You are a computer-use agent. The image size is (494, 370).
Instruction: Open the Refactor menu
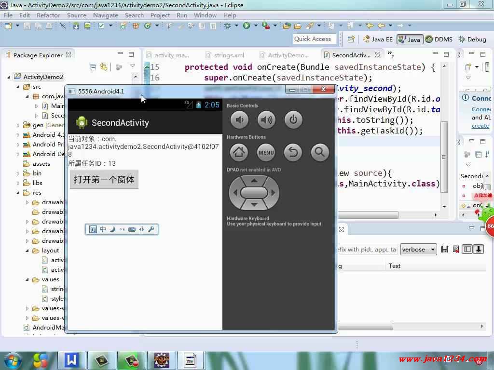pos(48,15)
